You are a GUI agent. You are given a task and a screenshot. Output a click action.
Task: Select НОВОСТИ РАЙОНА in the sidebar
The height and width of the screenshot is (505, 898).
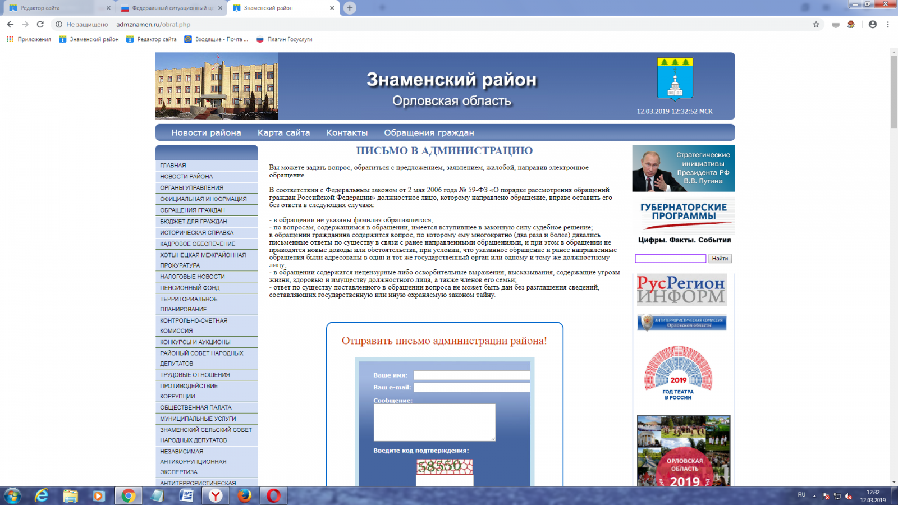(207, 177)
